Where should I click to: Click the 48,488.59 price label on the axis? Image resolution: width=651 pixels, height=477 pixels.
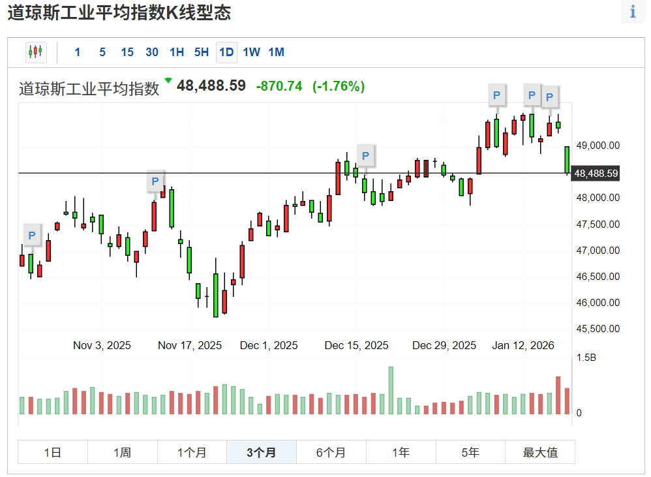coord(595,174)
